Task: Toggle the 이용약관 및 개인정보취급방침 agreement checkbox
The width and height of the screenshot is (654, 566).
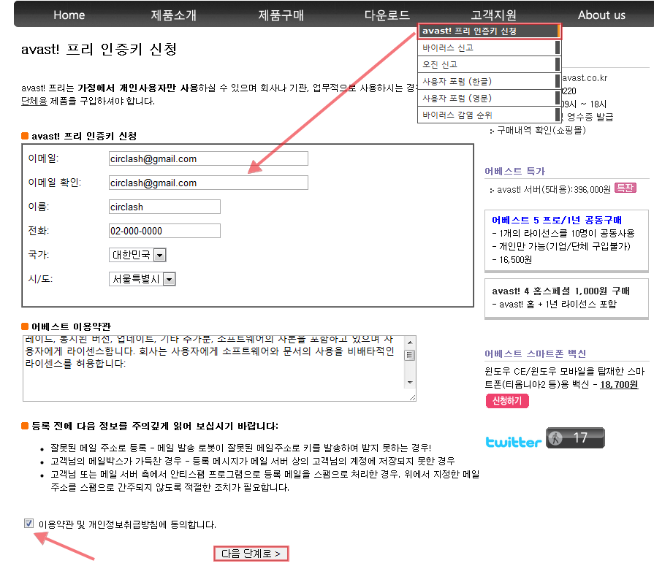Action: point(28,523)
